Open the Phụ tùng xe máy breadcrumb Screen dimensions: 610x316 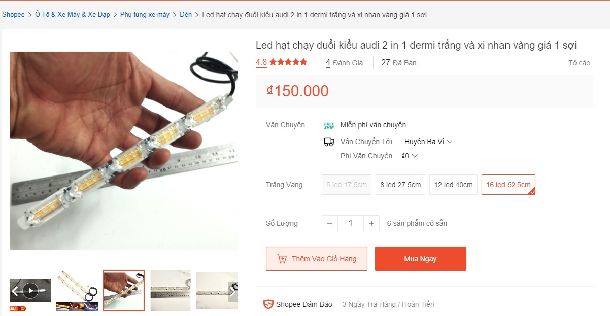click(x=145, y=15)
